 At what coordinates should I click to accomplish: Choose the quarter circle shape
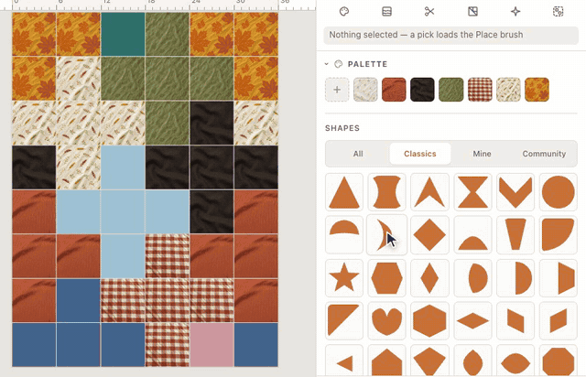coord(559,235)
